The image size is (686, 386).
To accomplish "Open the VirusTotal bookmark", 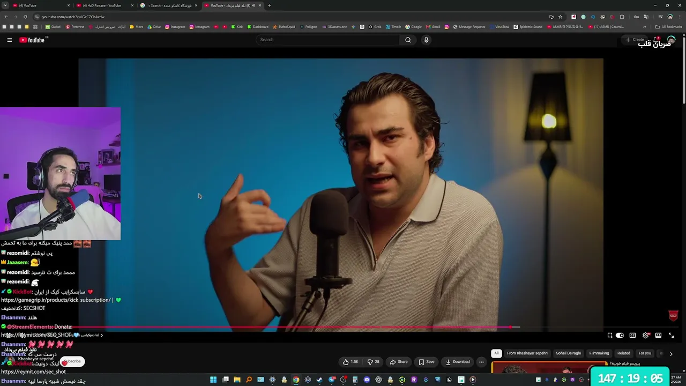I will [x=499, y=27].
